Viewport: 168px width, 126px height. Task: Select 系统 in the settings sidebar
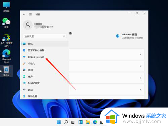45,44
